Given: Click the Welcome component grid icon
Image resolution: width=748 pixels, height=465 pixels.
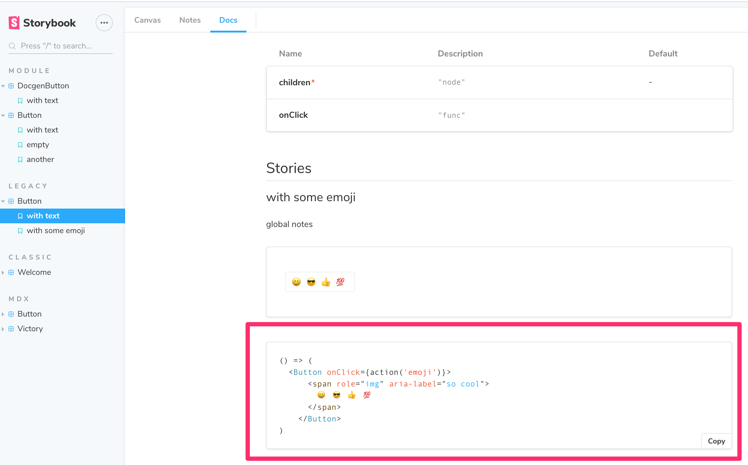Looking at the screenshot, I should point(11,272).
